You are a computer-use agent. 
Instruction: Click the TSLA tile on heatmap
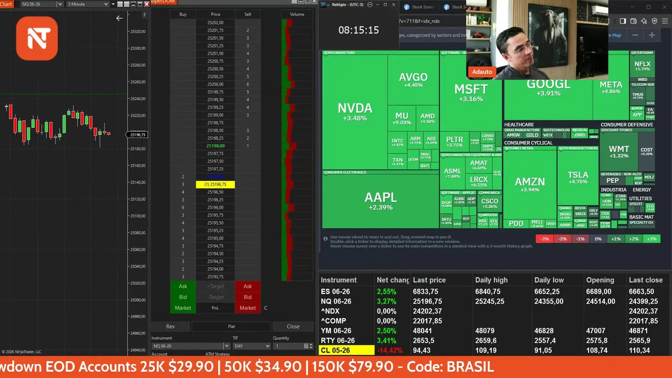coord(578,177)
